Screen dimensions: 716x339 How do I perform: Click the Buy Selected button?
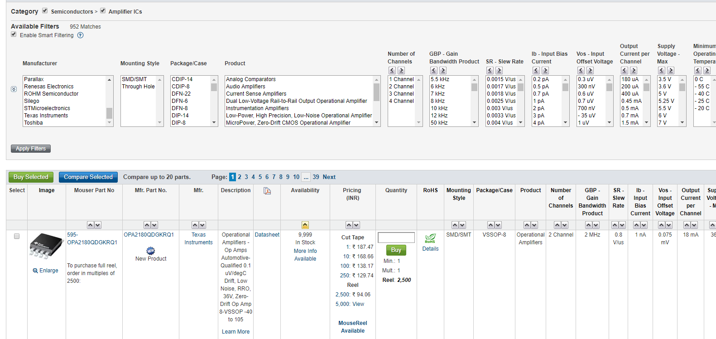31,177
